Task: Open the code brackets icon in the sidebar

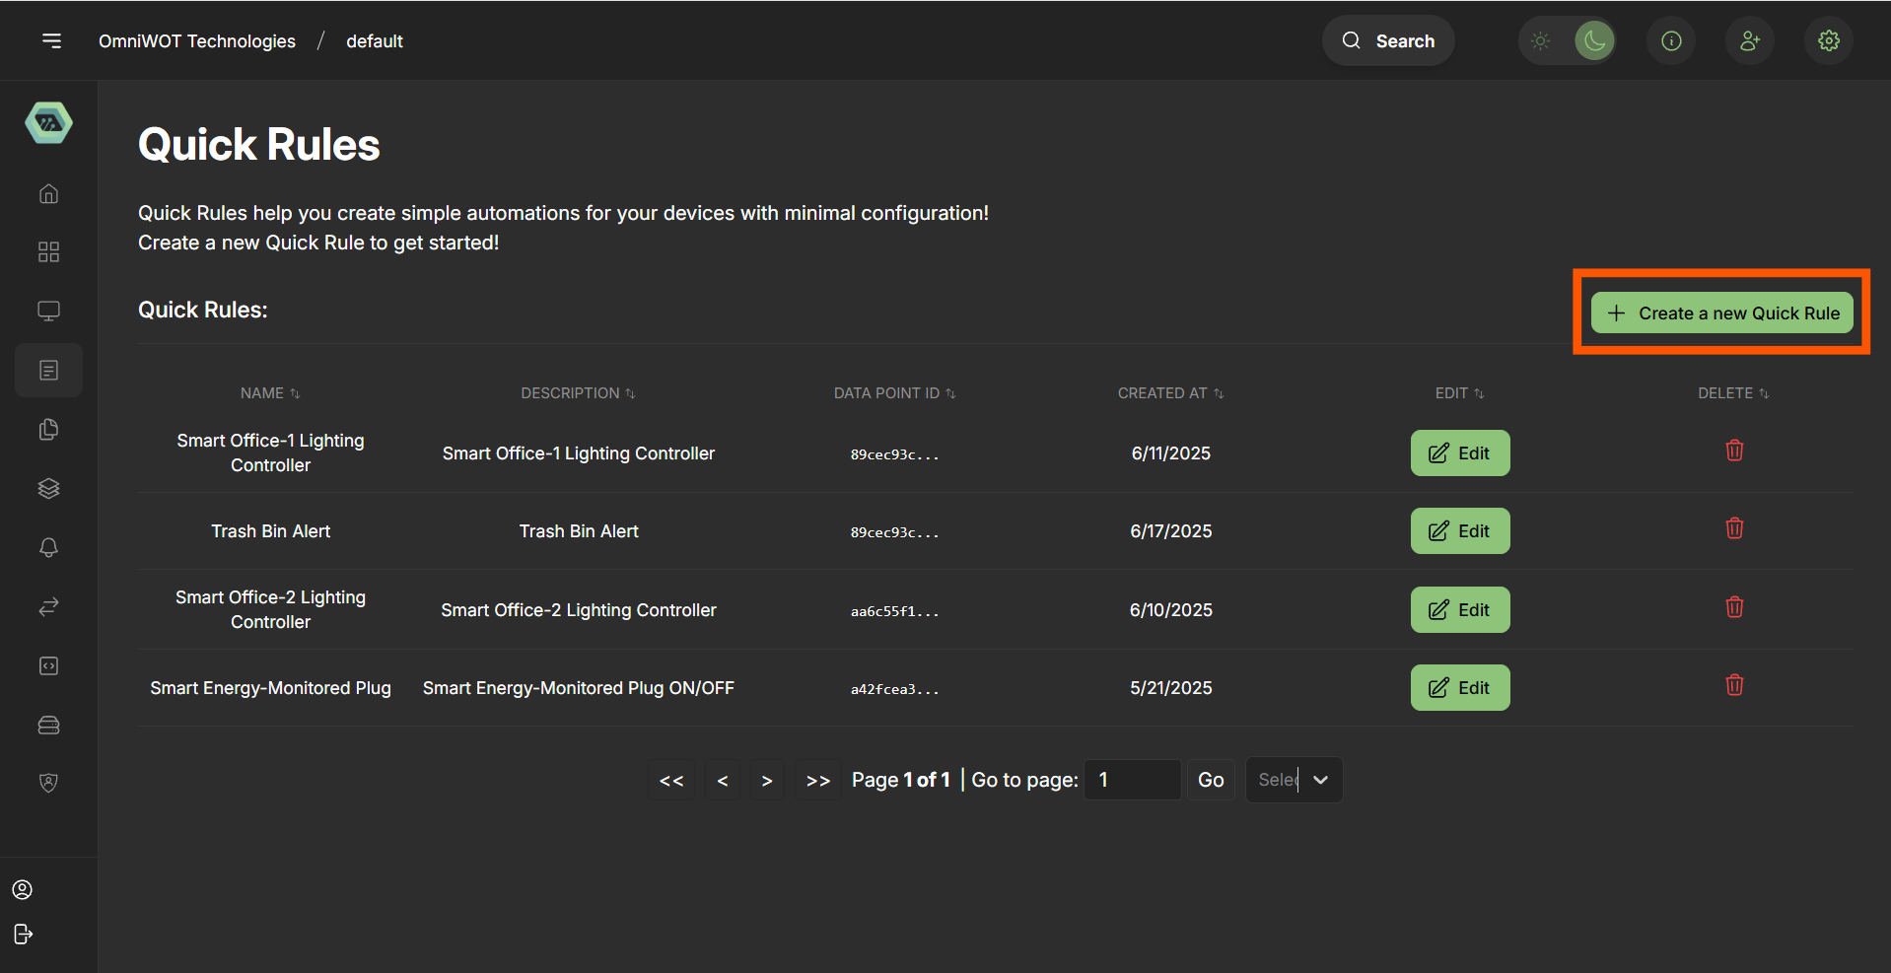Action: pyautogui.click(x=48, y=665)
